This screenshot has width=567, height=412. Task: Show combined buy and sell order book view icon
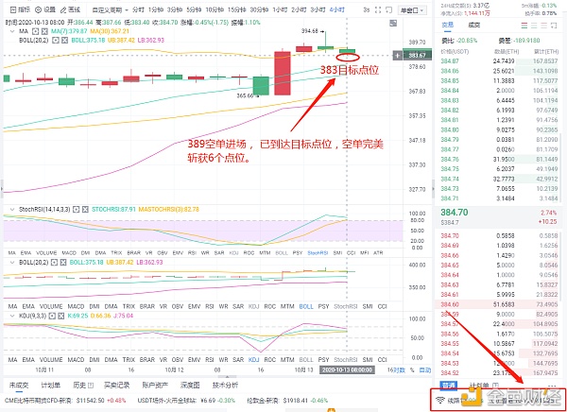pyautogui.click(x=524, y=26)
